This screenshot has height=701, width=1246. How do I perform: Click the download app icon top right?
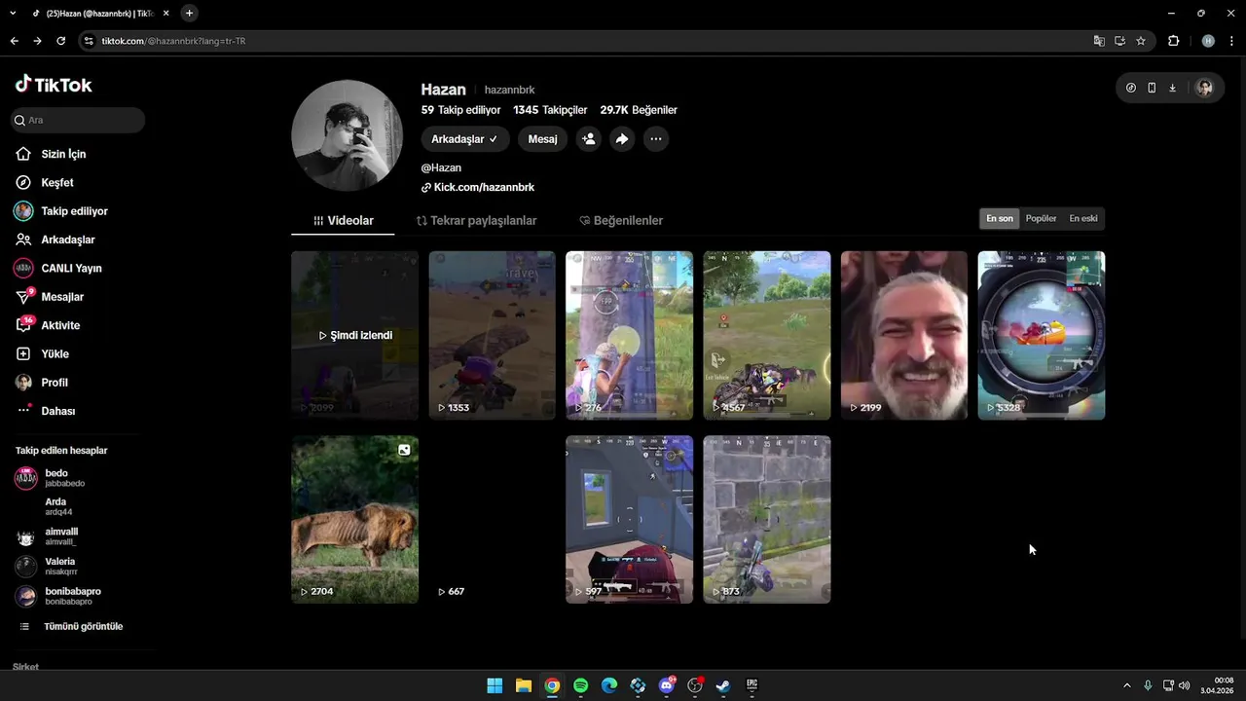point(1172,88)
